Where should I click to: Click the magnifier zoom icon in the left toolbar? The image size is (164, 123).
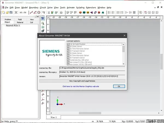[x=43, y=23]
